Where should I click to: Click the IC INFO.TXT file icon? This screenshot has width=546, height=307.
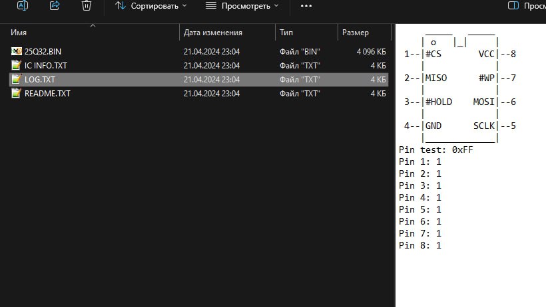tap(16, 65)
